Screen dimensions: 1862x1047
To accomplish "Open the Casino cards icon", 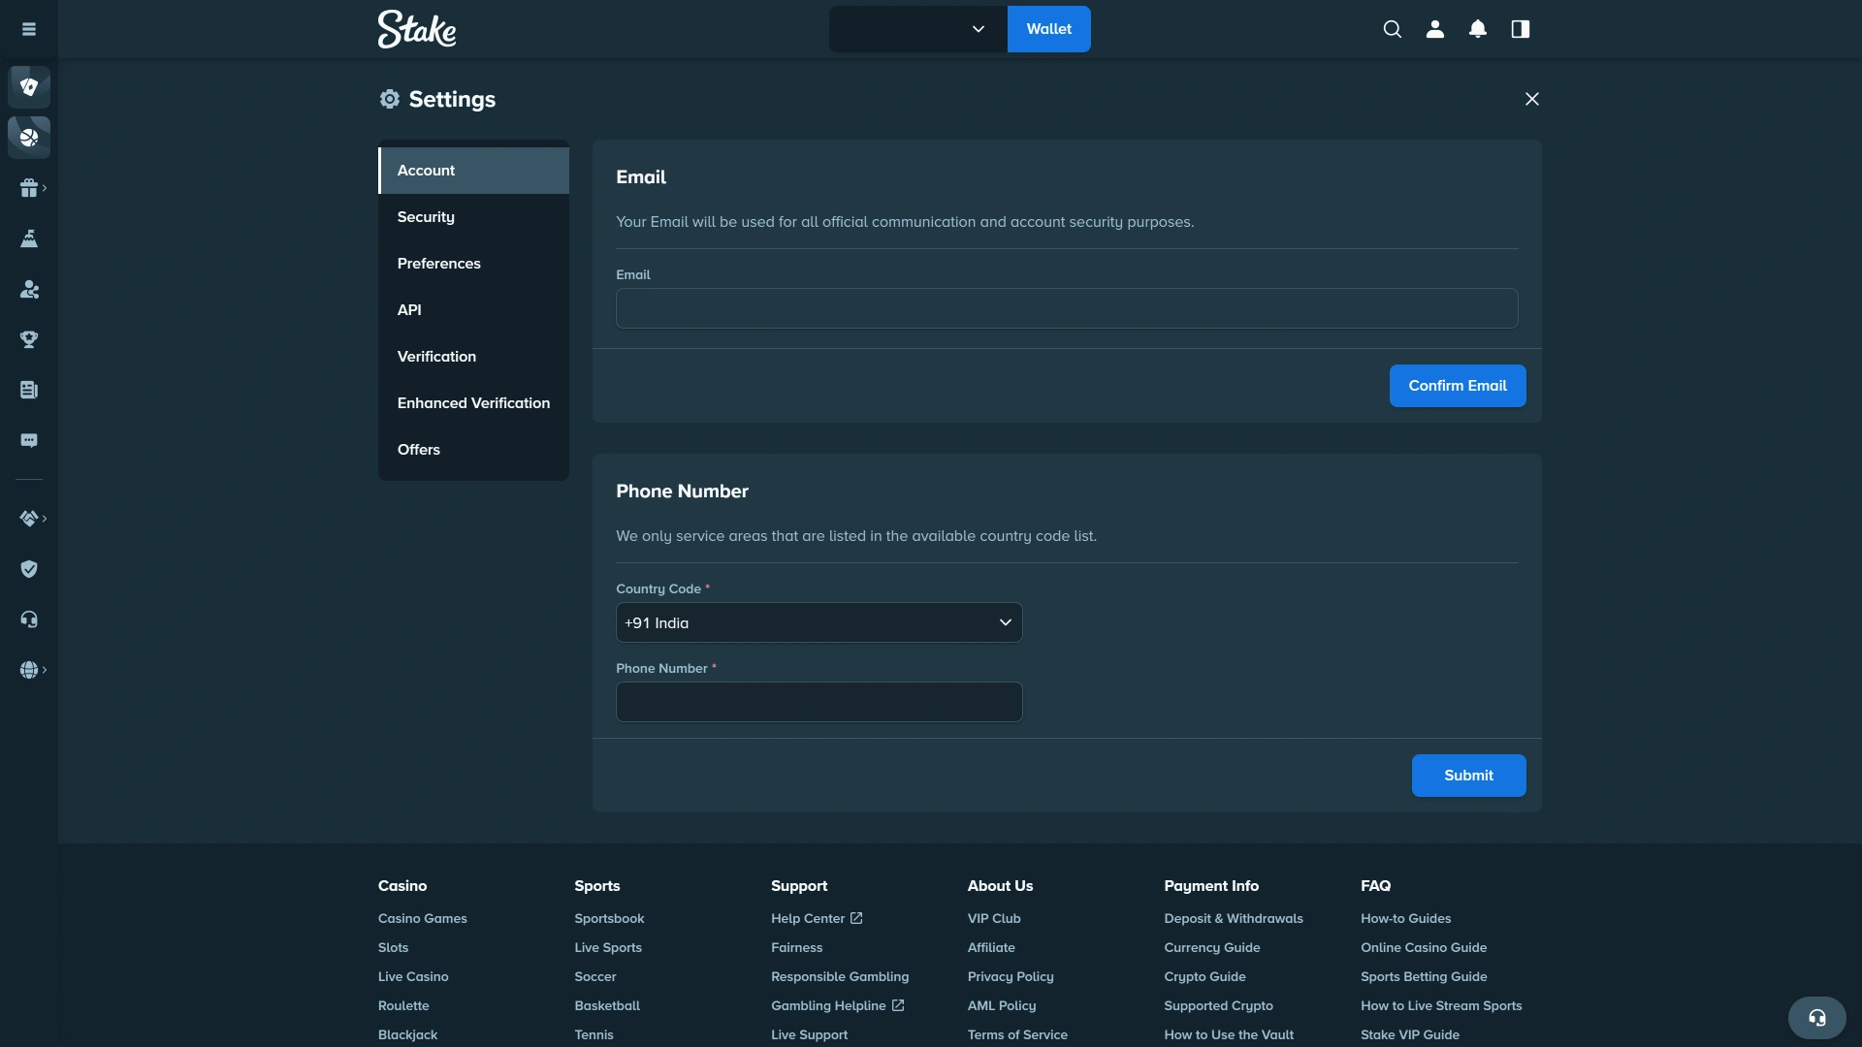I will tap(29, 87).
